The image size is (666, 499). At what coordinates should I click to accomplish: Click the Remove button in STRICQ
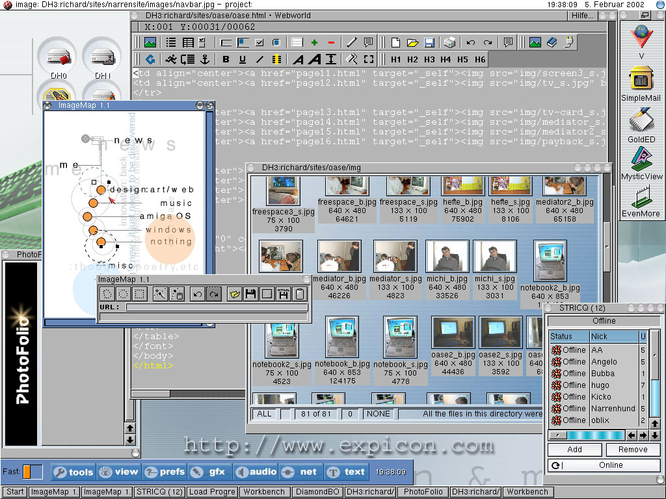pos(632,450)
